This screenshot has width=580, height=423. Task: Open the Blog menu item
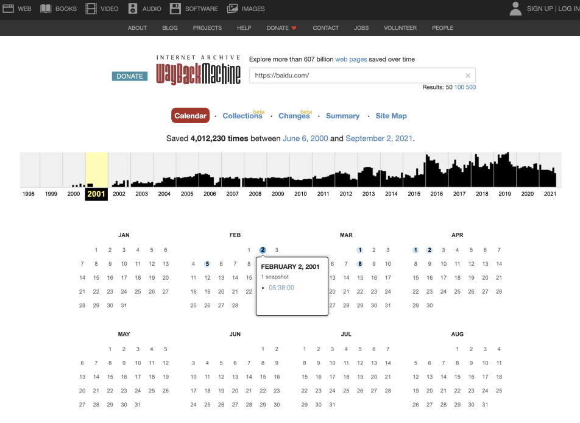pyautogui.click(x=170, y=28)
